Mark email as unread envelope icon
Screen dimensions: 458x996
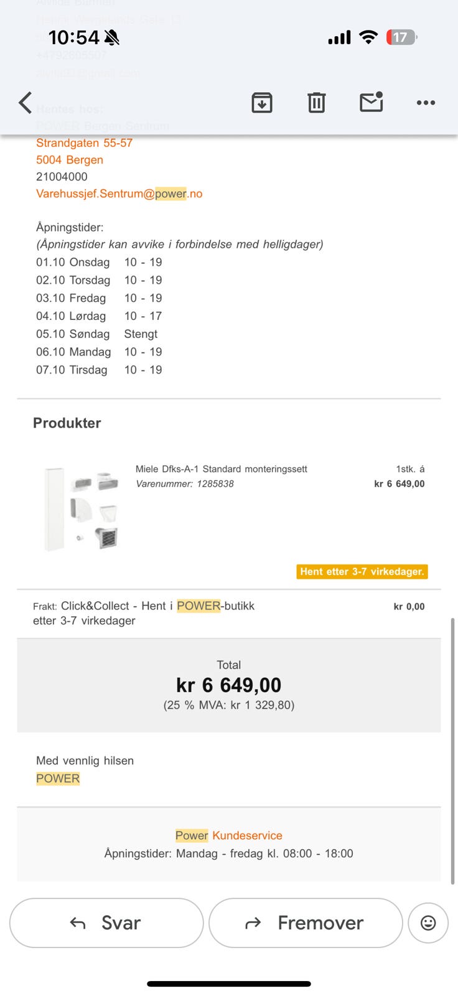pyautogui.click(x=372, y=102)
